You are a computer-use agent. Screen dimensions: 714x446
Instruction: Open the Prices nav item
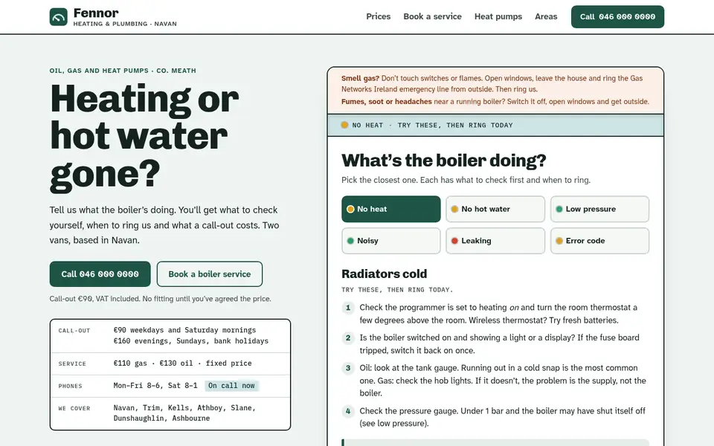(x=379, y=16)
